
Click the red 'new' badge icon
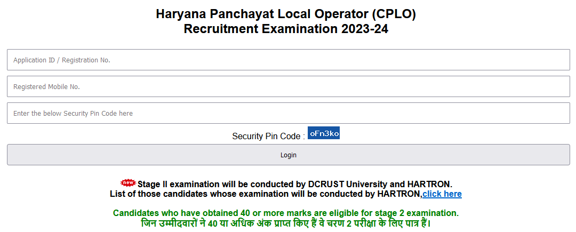(x=129, y=183)
